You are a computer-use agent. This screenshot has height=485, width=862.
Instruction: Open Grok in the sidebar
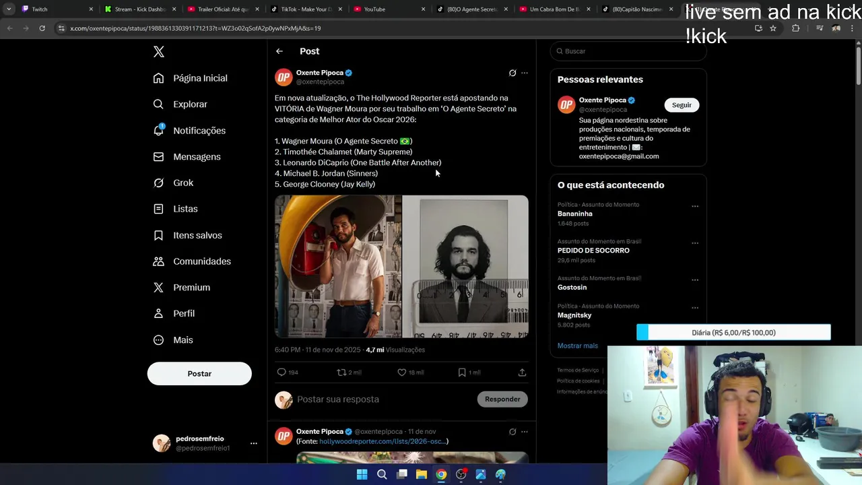point(173,183)
